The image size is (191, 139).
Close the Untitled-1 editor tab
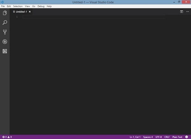30,12
